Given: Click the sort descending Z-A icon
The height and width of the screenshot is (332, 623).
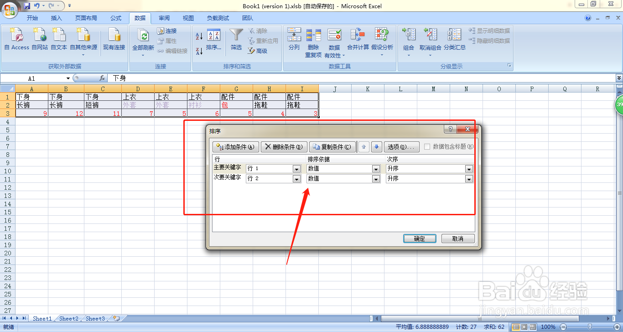Looking at the screenshot, I should 199,51.
